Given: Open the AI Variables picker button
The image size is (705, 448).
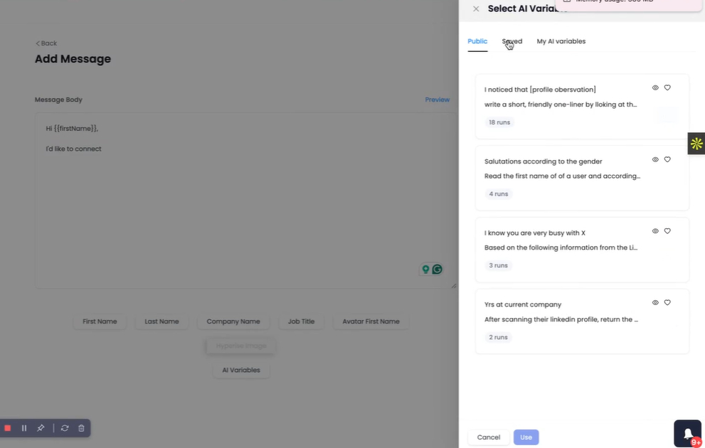Looking at the screenshot, I should pyautogui.click(x=241, y=370).
